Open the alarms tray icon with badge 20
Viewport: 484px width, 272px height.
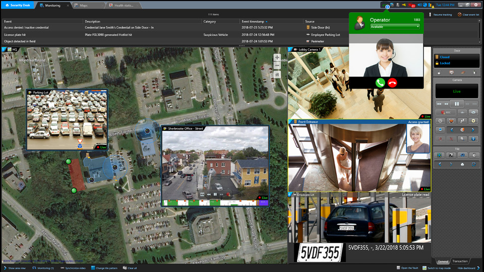coord(411,5)
